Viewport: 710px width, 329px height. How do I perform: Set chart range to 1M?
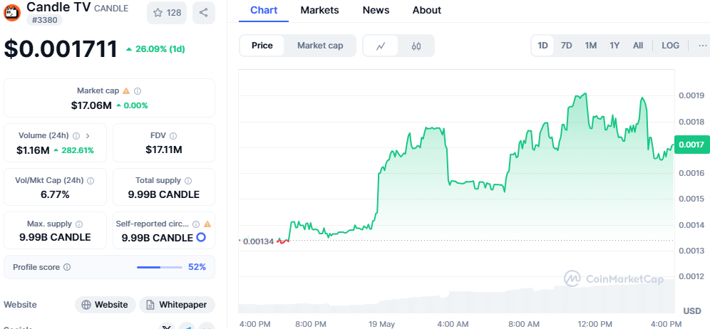point(590,46)
